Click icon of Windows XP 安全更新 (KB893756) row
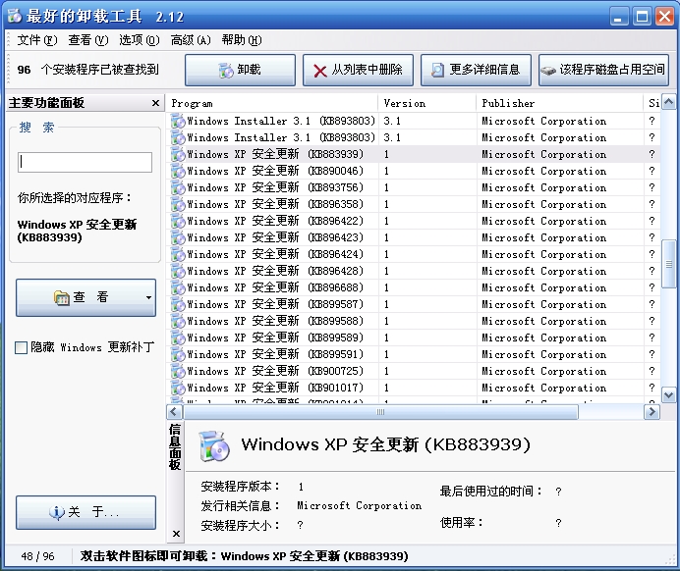The image size is (680, 571). (178, 187)
